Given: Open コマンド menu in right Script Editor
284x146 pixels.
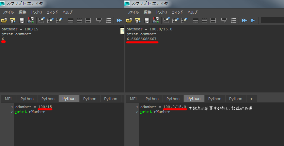Looking at the screenshot, I should pyautogui.click(x=177, y=12).
